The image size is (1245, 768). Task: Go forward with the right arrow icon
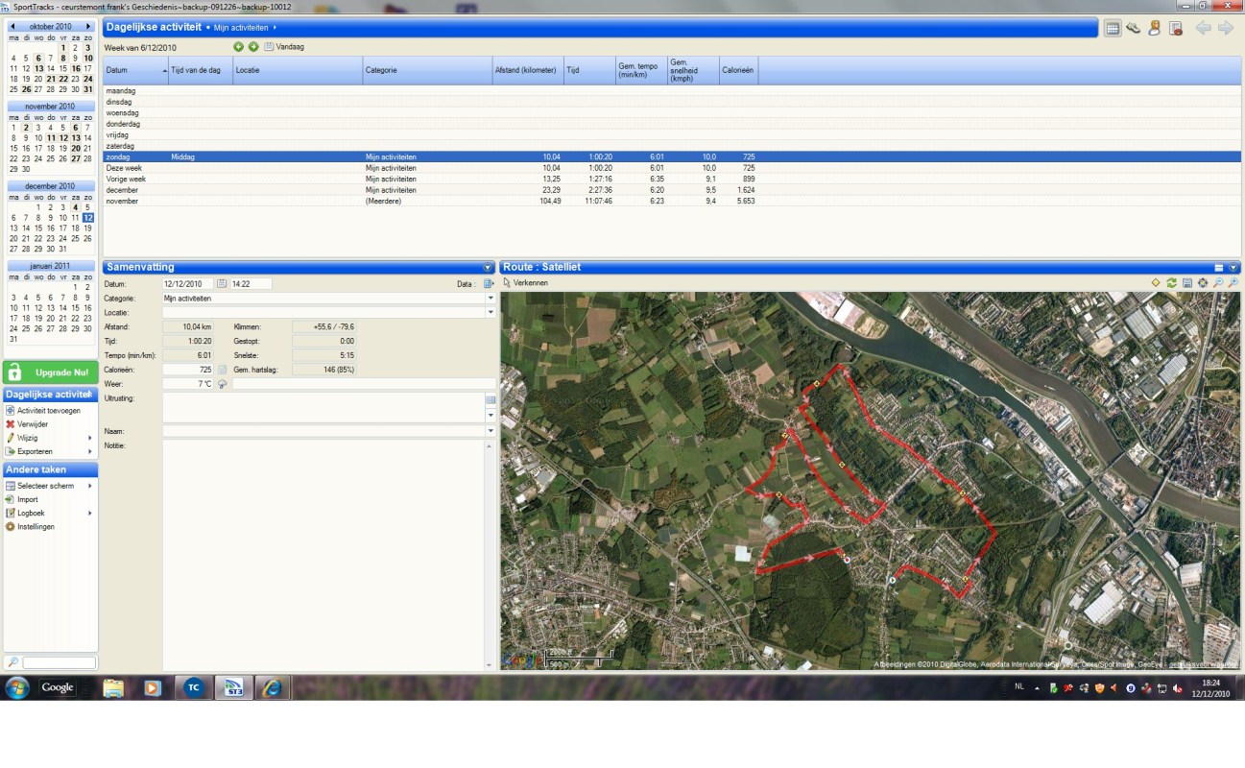point(1226,28)
